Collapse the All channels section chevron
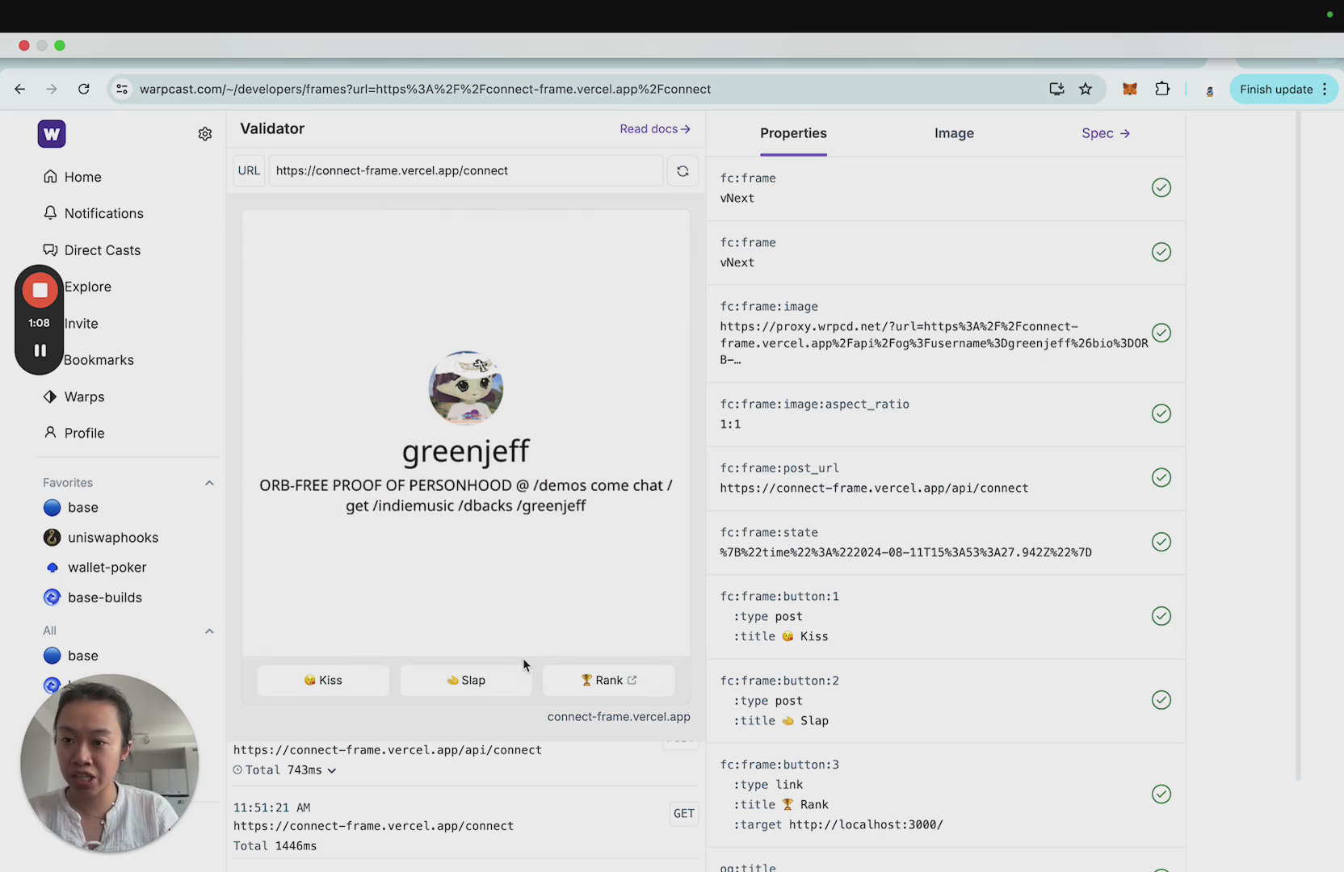The height and width of the screenshot is (872, 1344). tap(209, 631)
